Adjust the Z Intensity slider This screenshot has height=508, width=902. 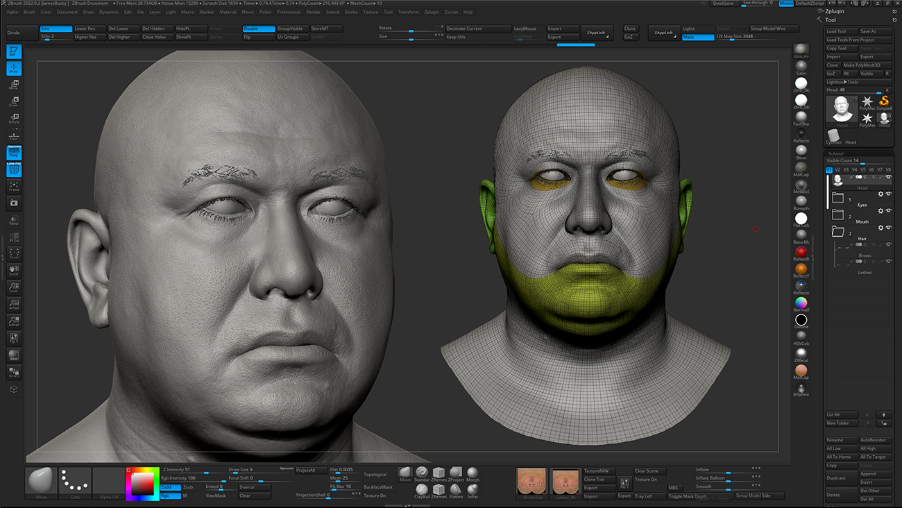194,471
